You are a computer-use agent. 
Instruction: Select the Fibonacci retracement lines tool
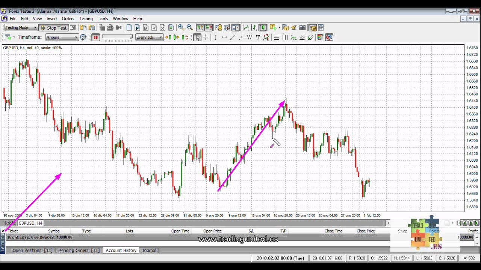277,37
